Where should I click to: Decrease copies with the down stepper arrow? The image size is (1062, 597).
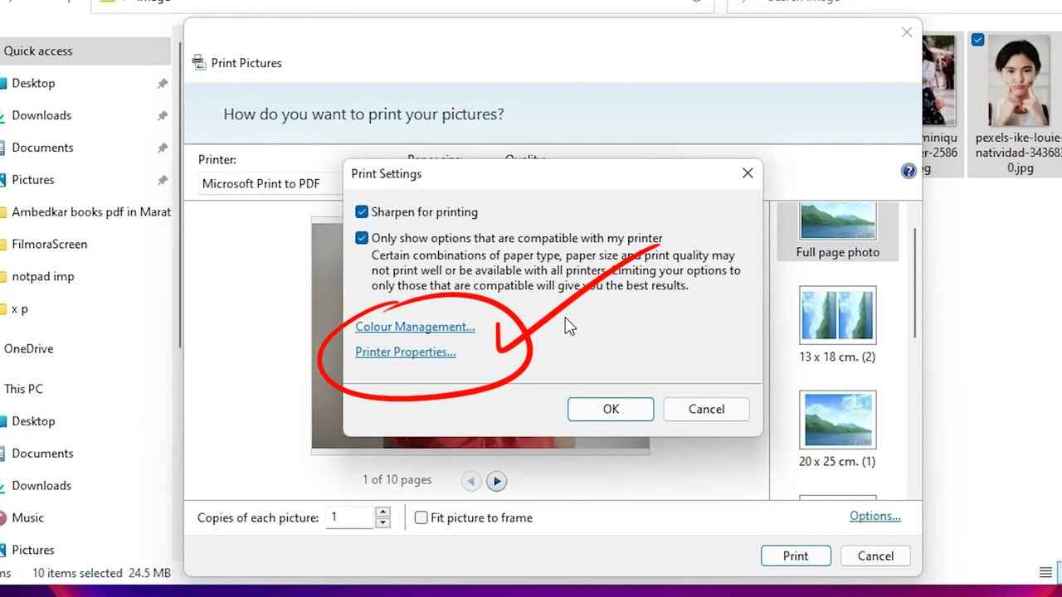point(382,523)
